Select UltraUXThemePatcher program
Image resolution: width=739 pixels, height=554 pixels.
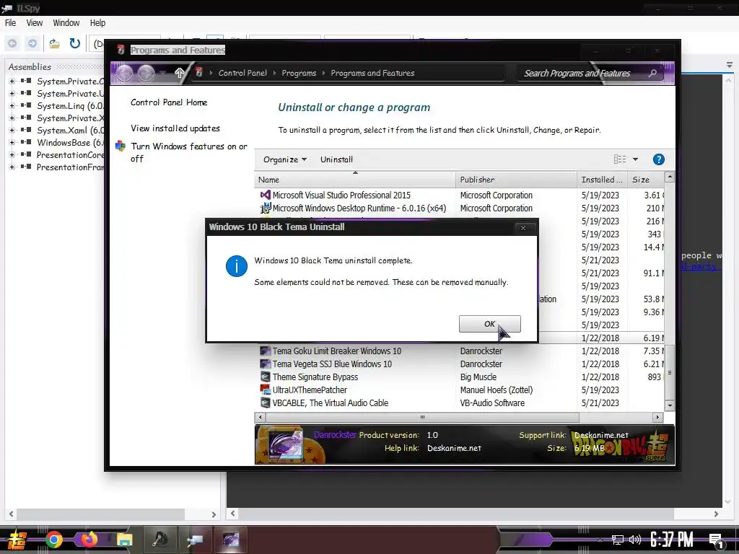[460, 390]
